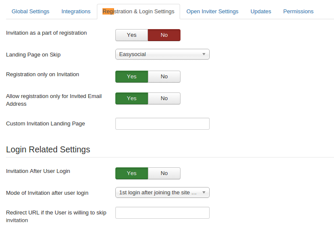Viewport: 334px width, 226px height.
Task: Open the Open Inviter Settings tab
Action: pyautogui.click(x=212, y=12)
